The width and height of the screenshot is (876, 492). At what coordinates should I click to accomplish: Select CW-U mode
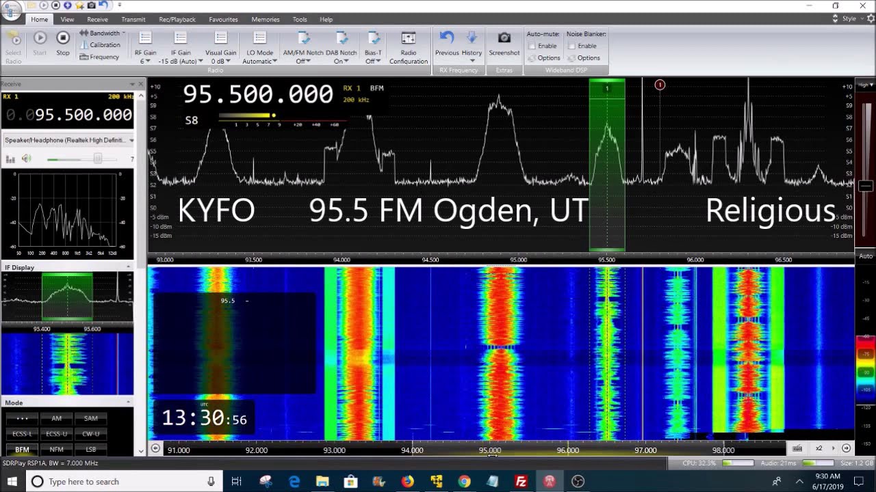click(x=90, y=434)
